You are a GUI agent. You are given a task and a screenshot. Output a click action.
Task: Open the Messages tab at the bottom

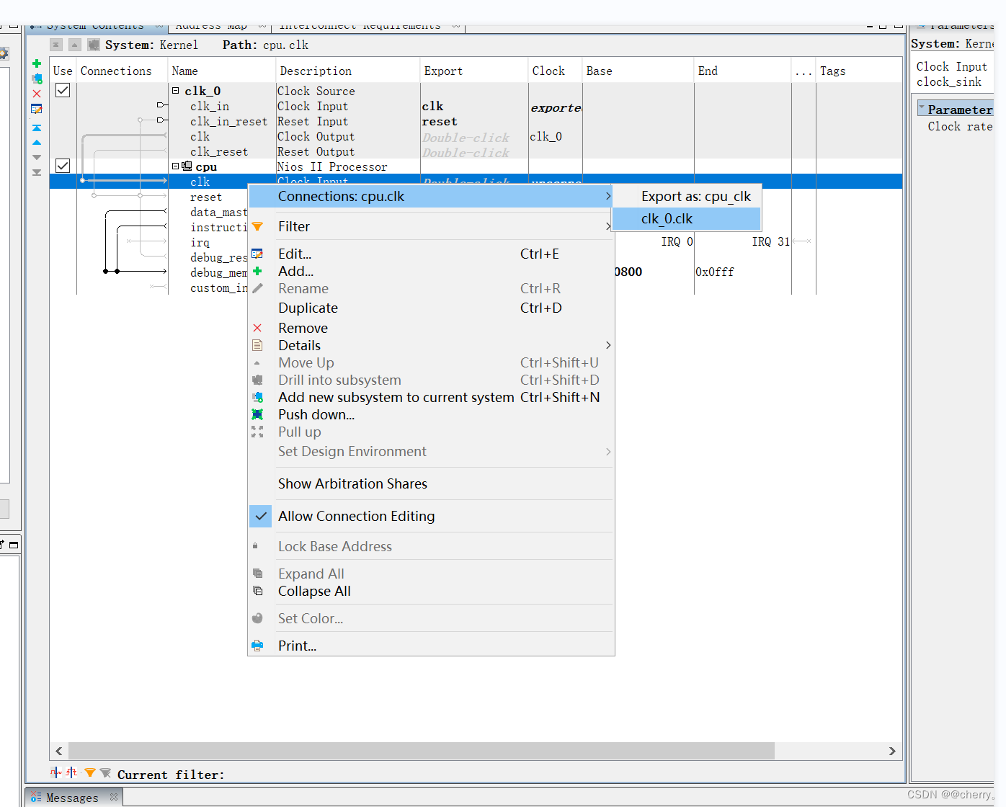point(72,798)
